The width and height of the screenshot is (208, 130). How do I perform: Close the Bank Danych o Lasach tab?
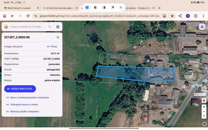tap(38, 8)
